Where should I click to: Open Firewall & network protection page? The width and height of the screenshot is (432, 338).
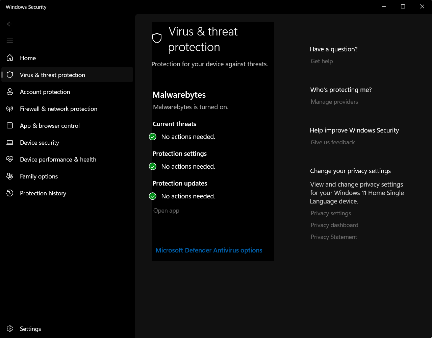58,109
